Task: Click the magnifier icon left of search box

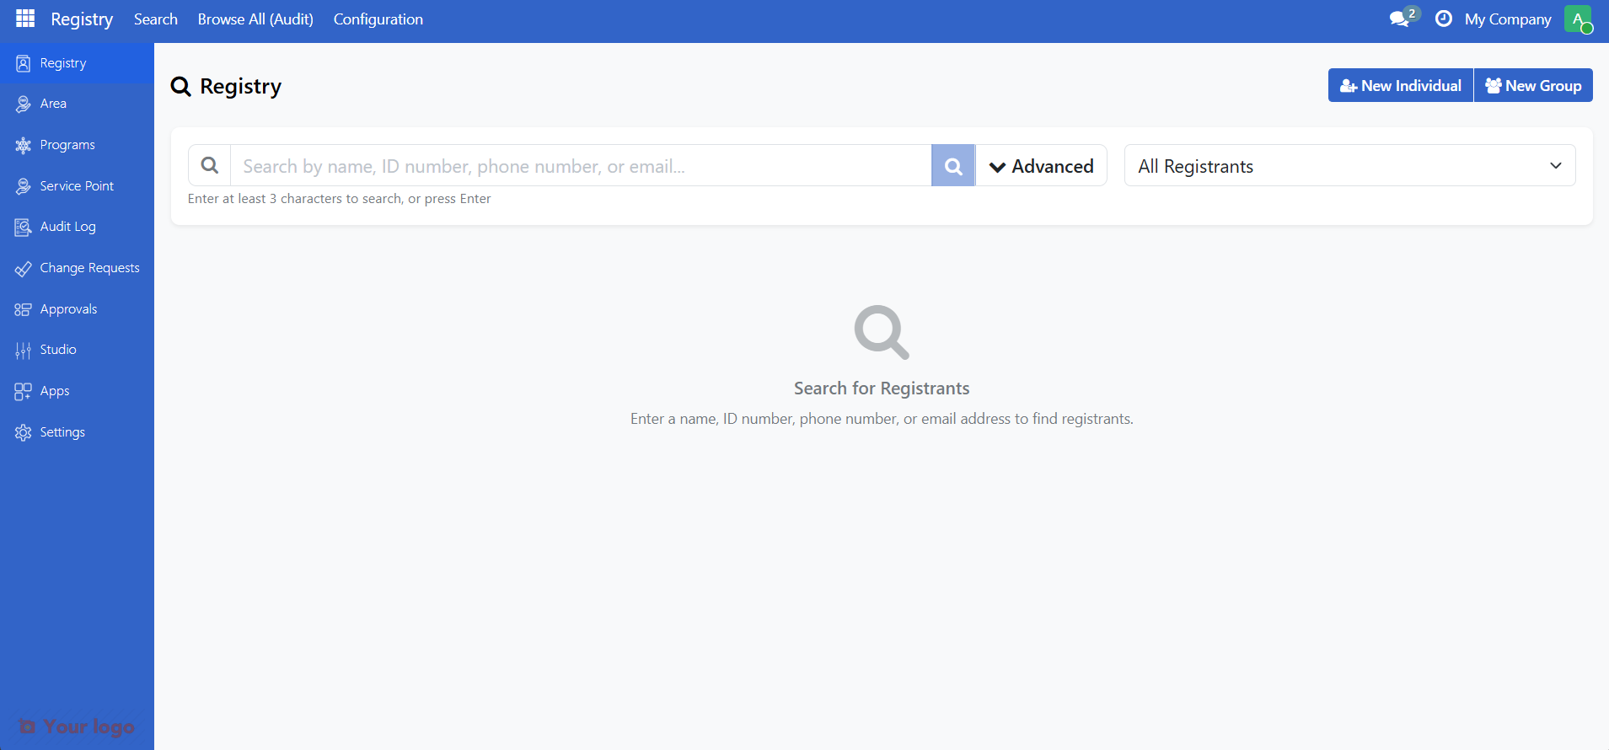Action: tap(210, 165)
